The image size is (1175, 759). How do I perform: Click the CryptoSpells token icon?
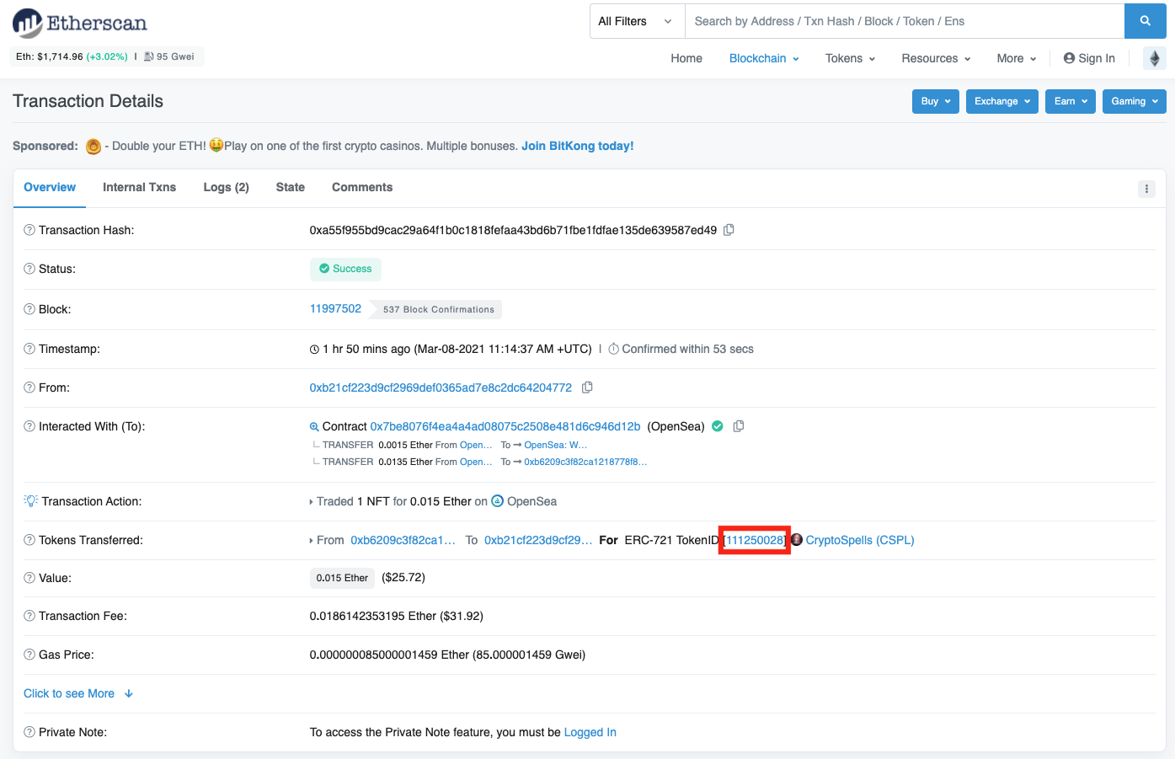[x=797, y=540]
